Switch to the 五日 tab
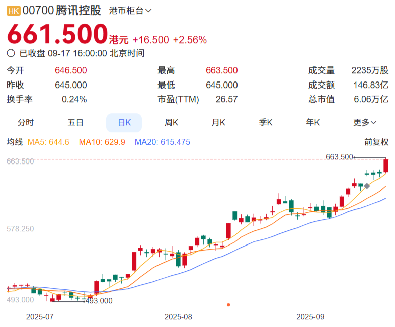The image size is (395, 327). point(75,122)
